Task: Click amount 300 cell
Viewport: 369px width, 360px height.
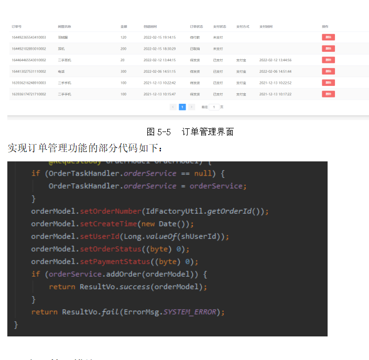Action: click(x=123, y=71)
